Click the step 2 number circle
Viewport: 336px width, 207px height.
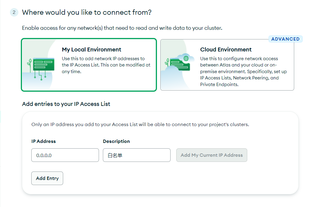[x=14, y=12]
